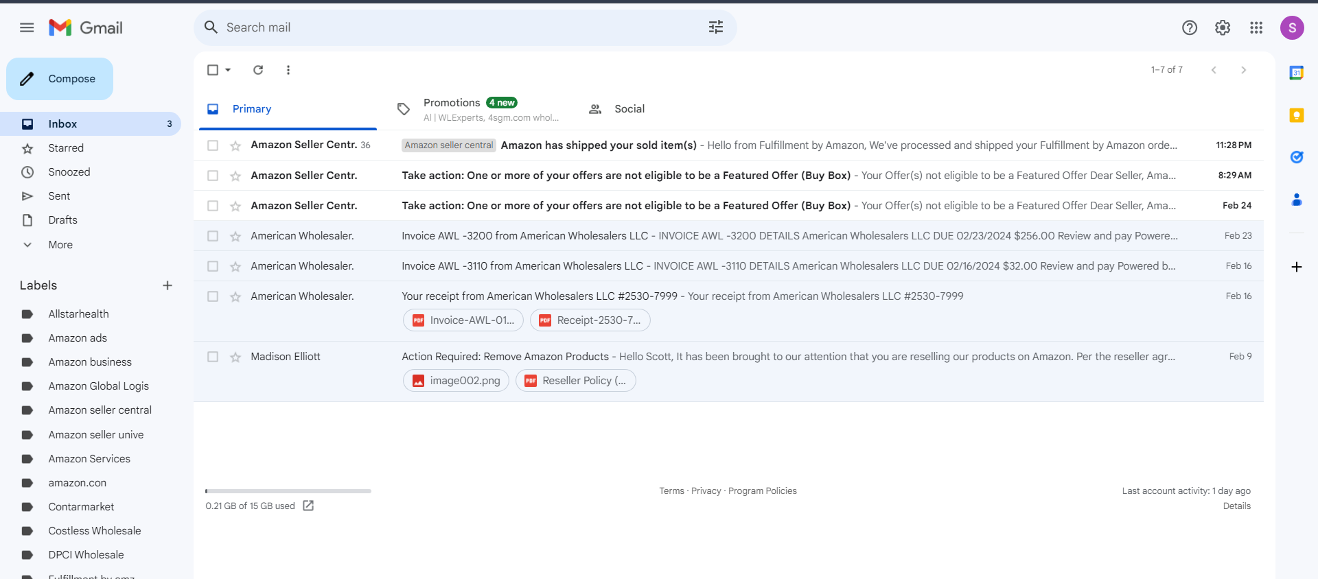Expand the More sidebar section

[x=60, y=245]
